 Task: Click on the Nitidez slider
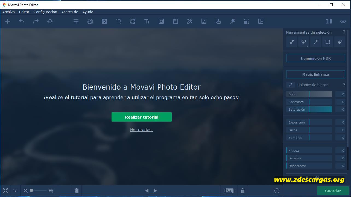(309, 151)
